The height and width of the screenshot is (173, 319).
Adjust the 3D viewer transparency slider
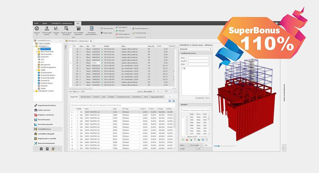pos(219,146)
